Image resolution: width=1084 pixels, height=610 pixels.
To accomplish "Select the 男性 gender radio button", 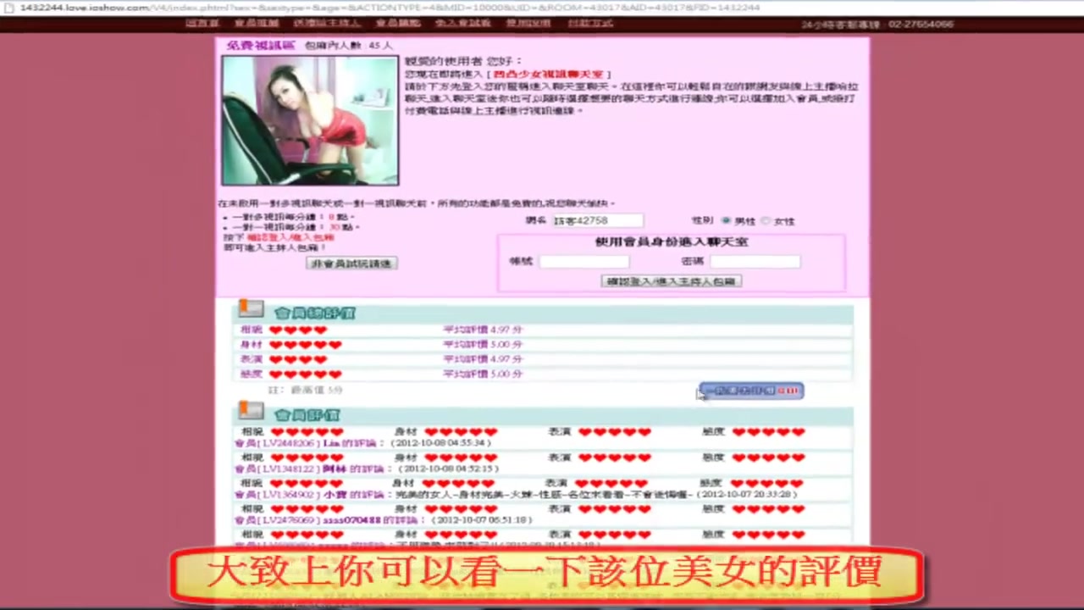I will [726, 220].
